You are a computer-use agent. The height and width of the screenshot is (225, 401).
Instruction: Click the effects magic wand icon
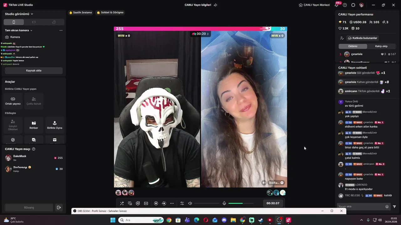pyautogui.click(x=122, y=203)
